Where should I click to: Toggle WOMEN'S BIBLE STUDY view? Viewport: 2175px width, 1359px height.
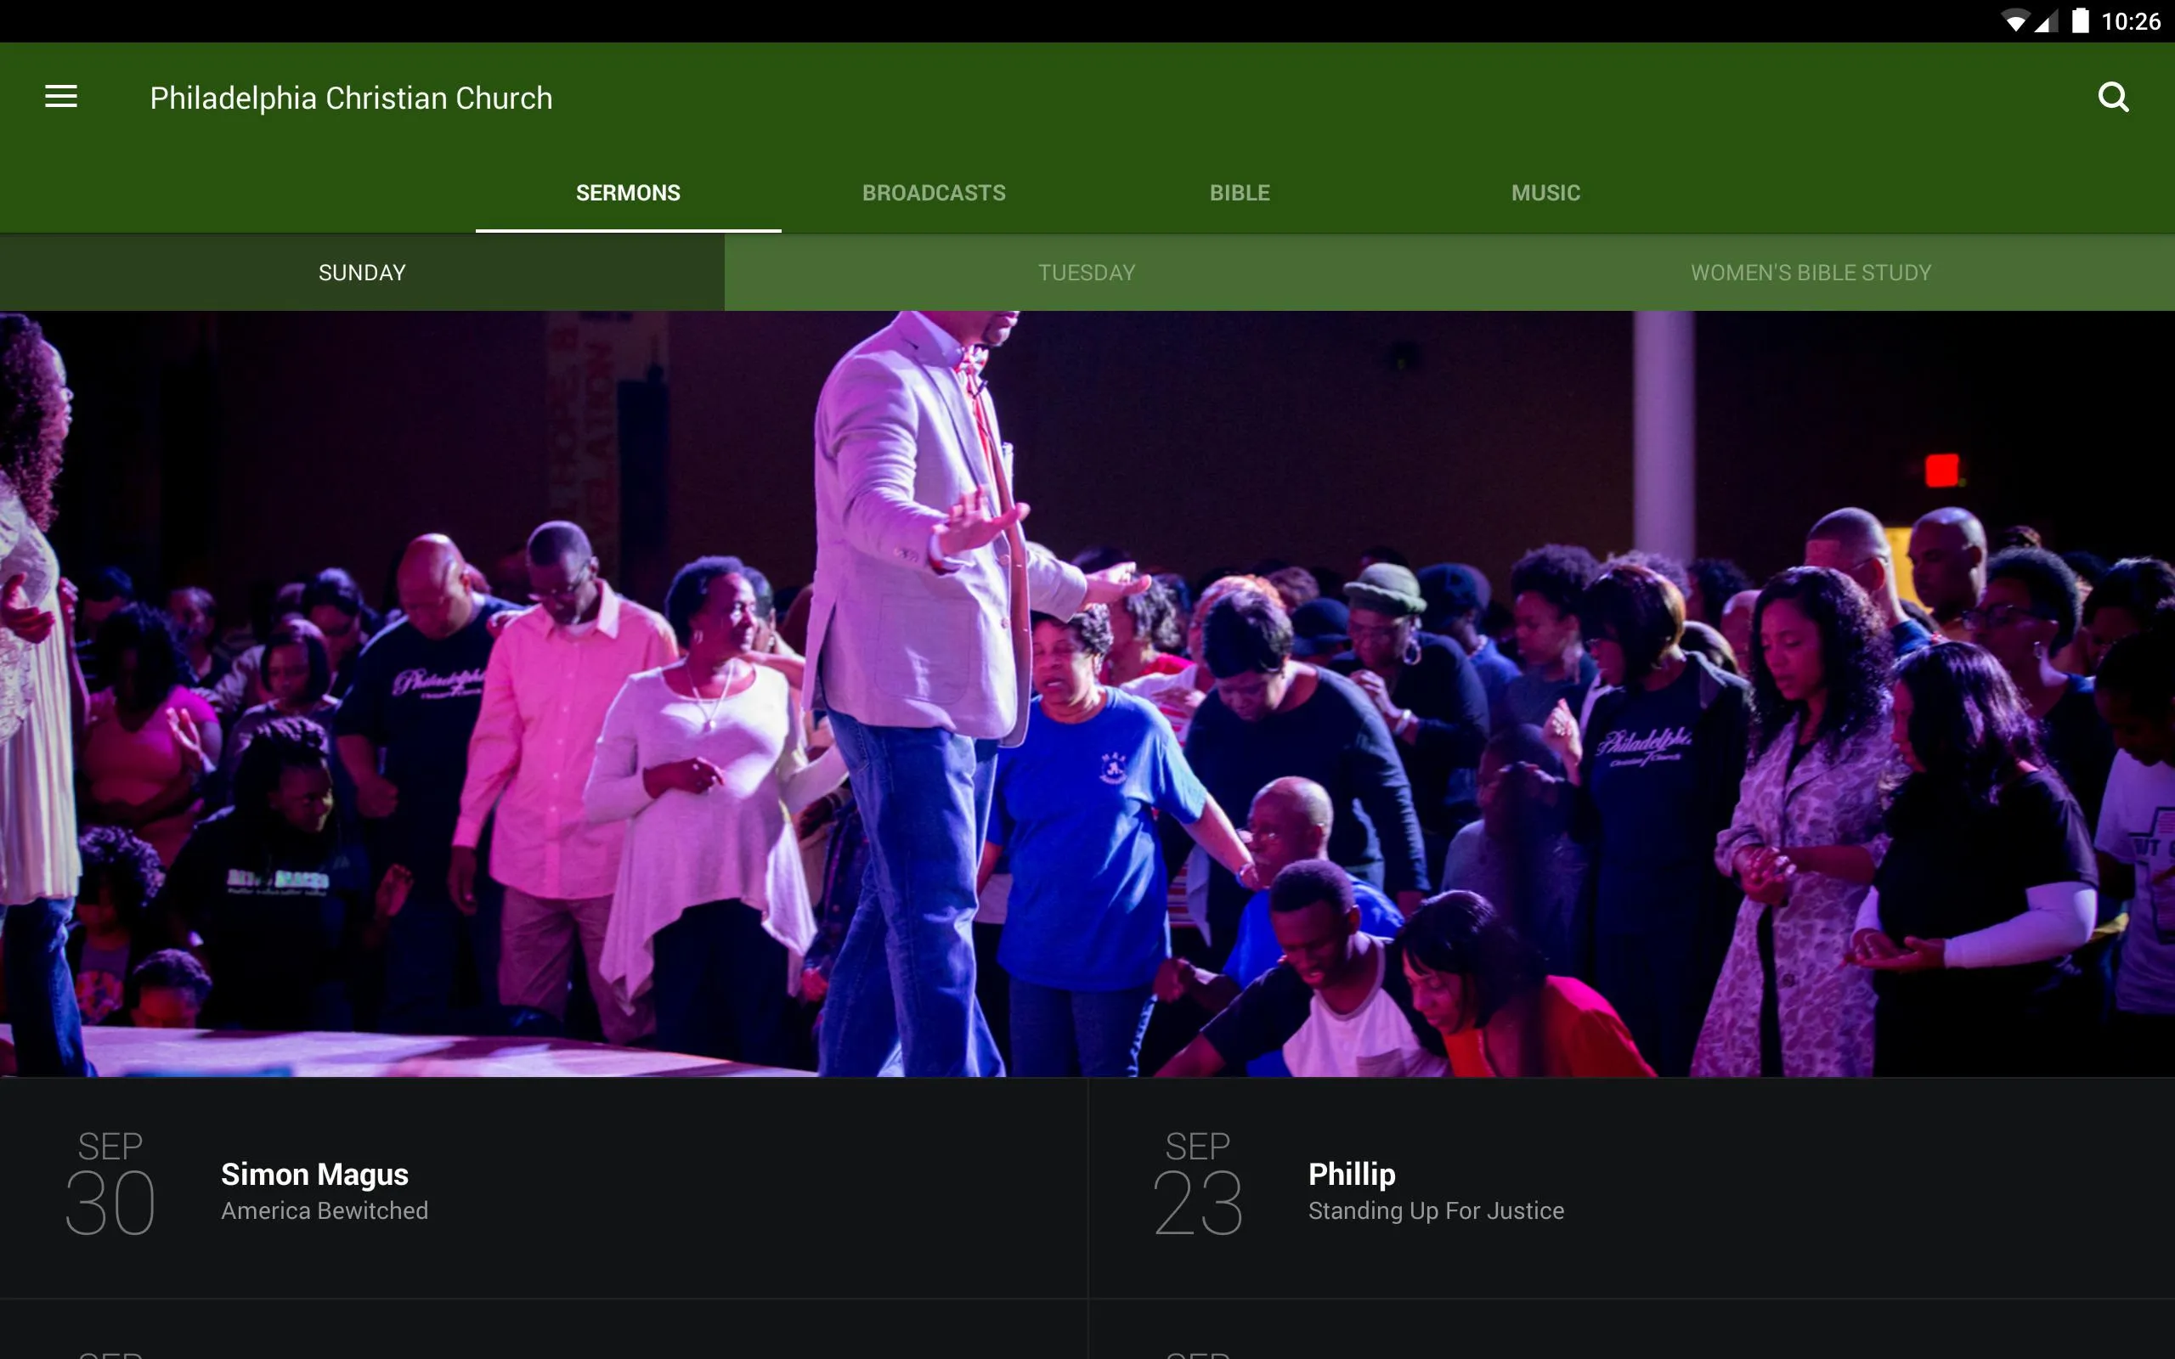click(x=1809, y=271)
